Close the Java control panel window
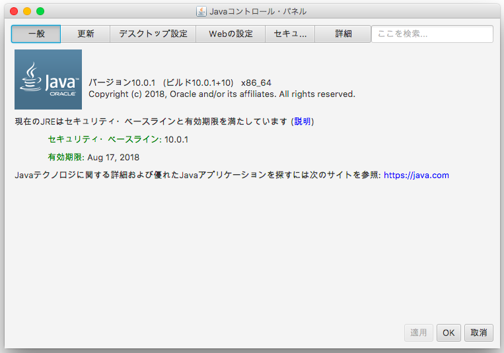This screenshot has width=504, height=353. pos(14,11)
